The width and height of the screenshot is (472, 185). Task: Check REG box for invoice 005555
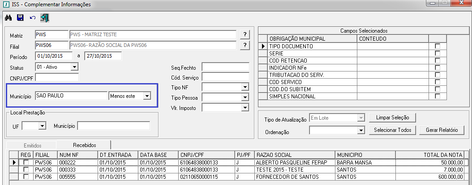pyautogui.click(x=26, y=177)
